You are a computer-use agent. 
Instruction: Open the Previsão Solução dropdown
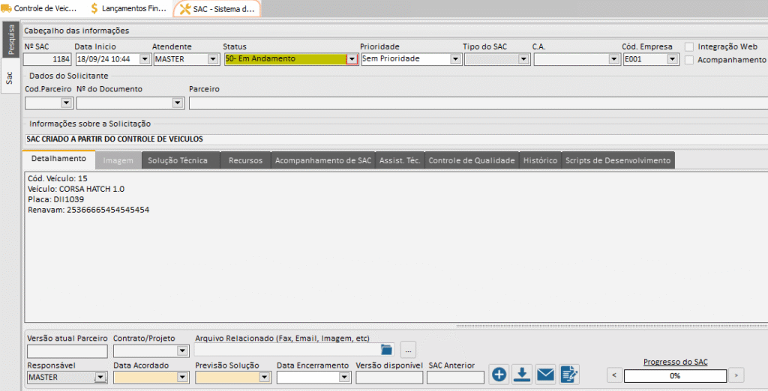pyautogui.click(x=264, y=378)
